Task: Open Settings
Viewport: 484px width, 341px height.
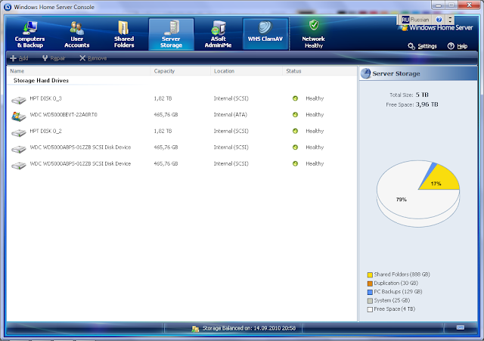Action: coord(422,46)
